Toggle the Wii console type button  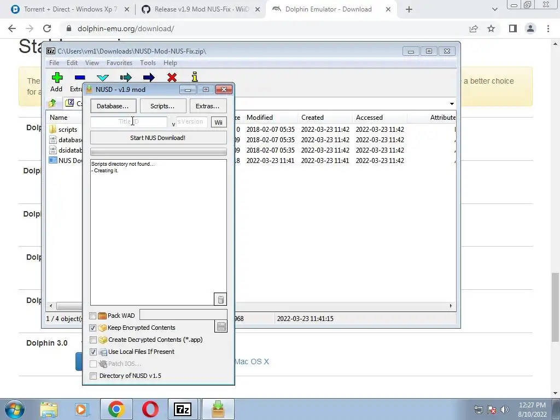(219, 122)
